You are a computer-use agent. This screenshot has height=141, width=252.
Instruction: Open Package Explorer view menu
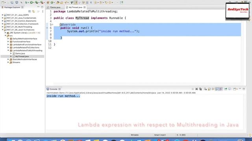[43, 11]
